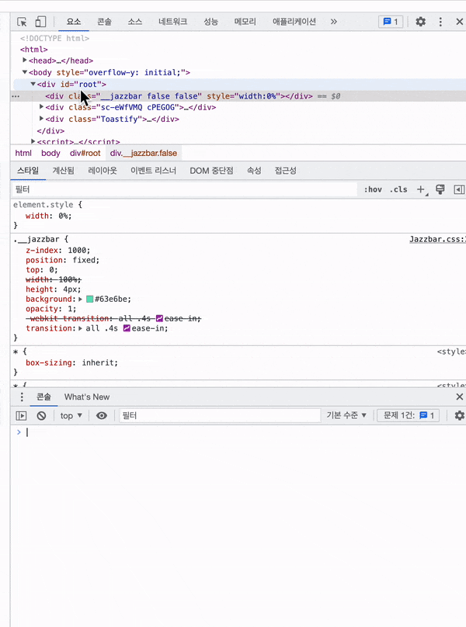Open the Jazzbar.css source link

437,240
